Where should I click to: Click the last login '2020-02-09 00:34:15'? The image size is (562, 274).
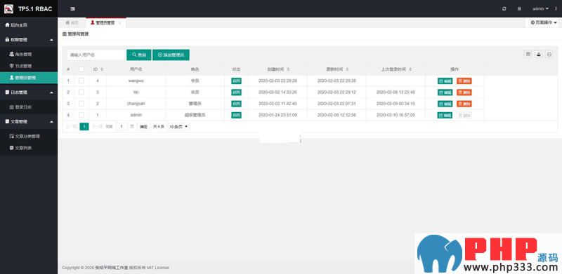(x=396, y=104)
